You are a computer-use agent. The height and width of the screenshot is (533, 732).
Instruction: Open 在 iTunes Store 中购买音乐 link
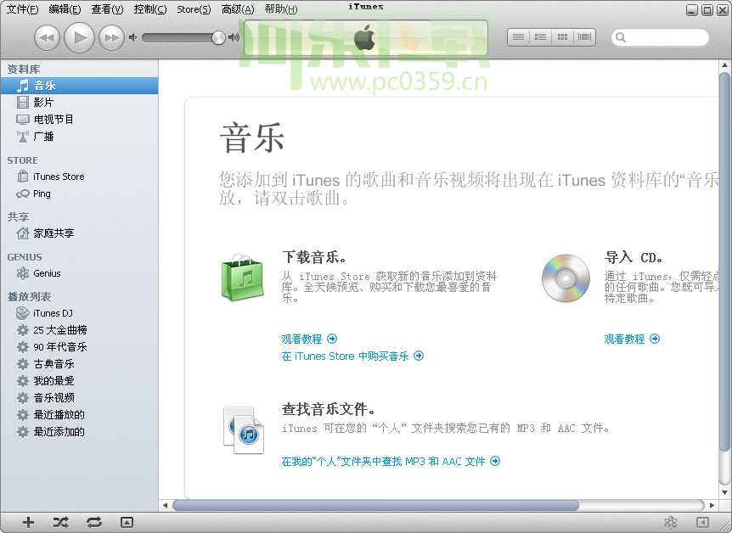351,356
